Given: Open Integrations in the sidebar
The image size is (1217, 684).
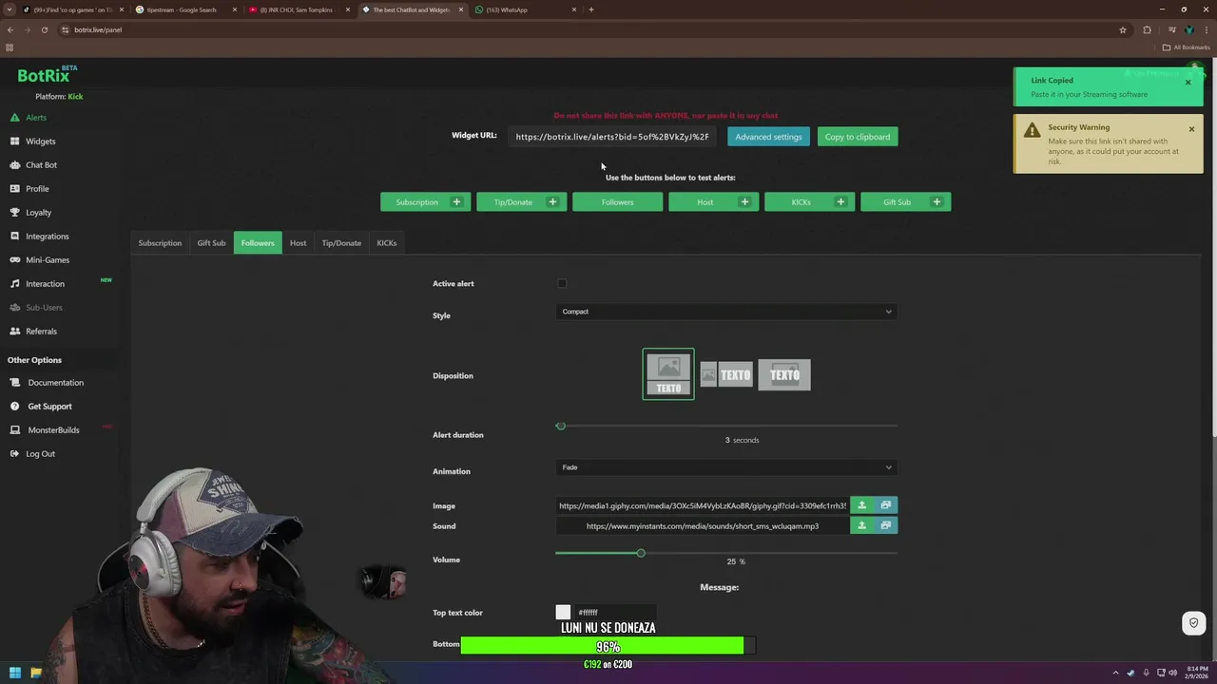Looking at the screenshot, I should click(x=47, y=237).
